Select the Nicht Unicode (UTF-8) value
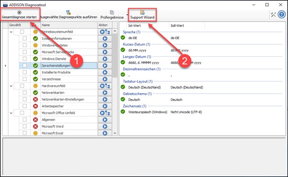 coord(186,112)
